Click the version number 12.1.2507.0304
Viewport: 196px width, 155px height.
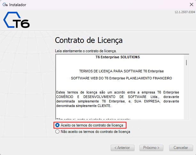coord(185,12)
